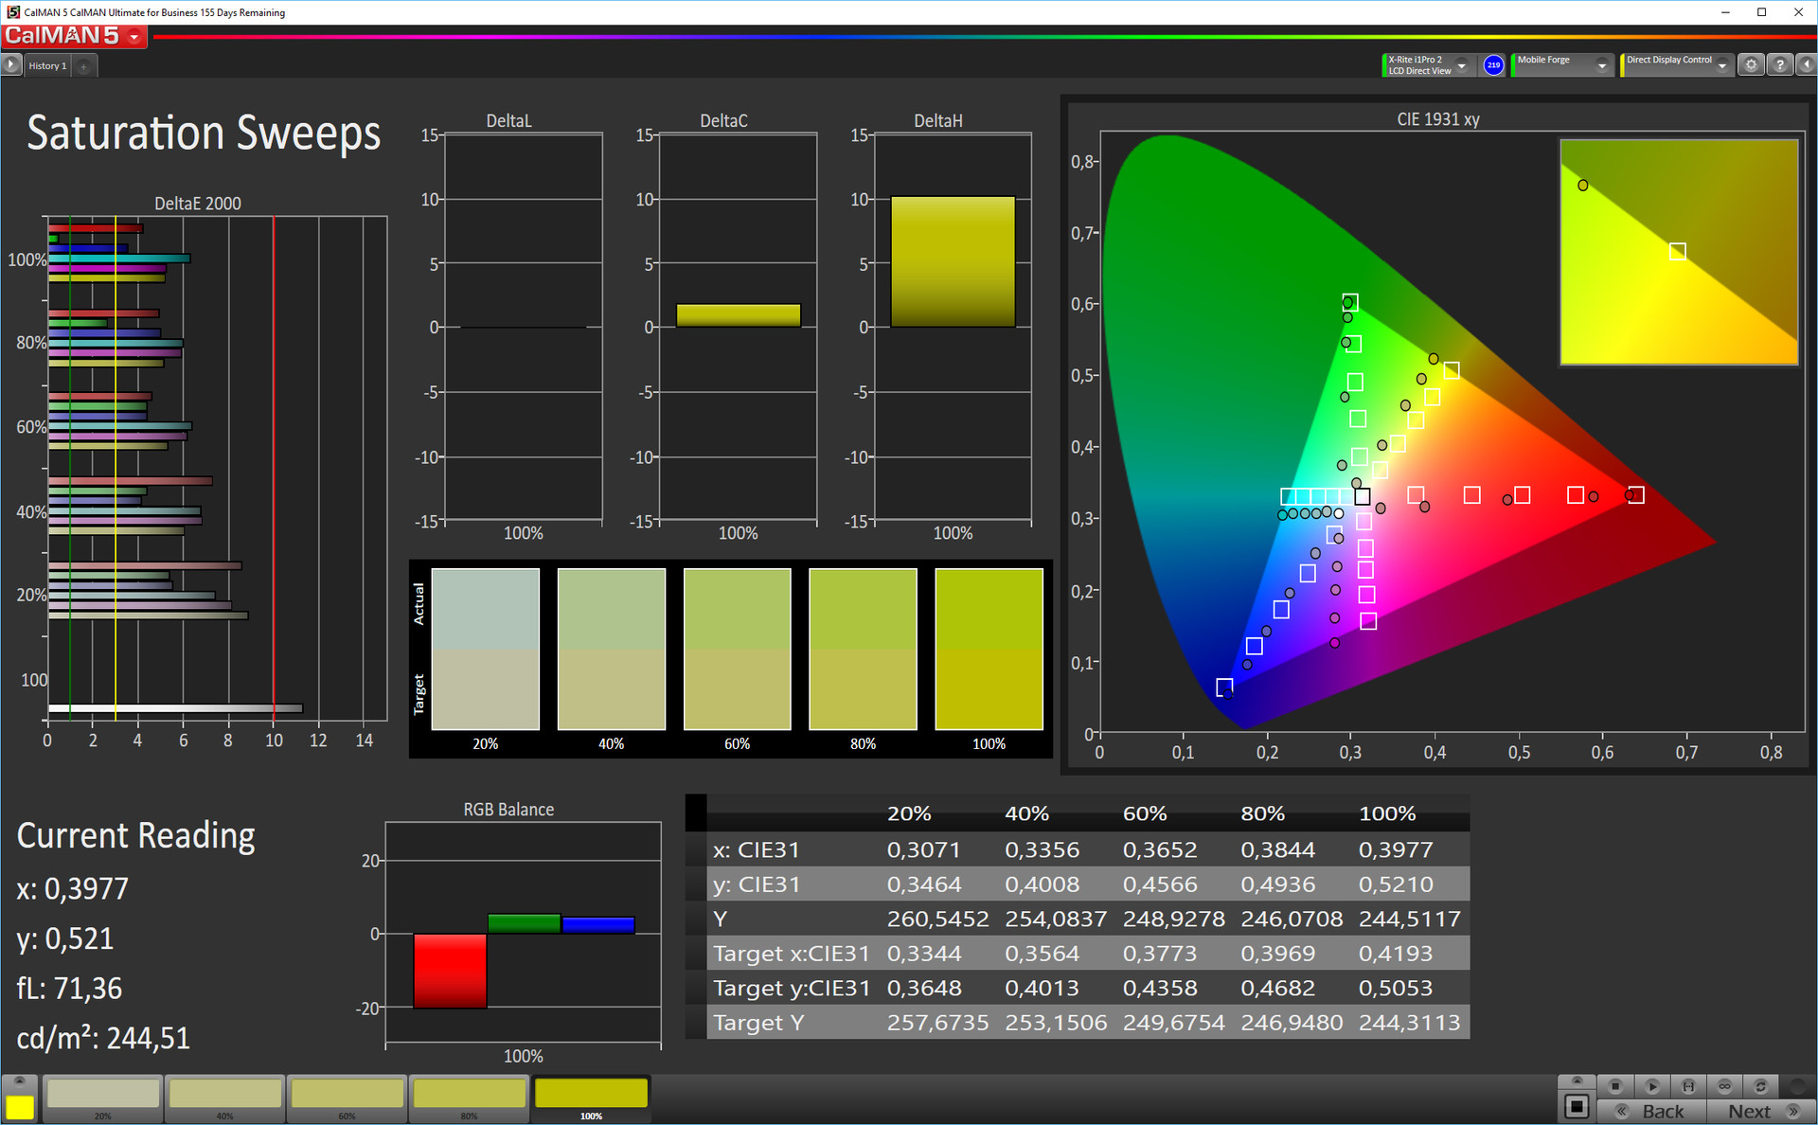The width and height of the screenshot is (1818, 1125).
Task: Click the large square stop button bottom right
Action: pyautogui.click(x=1577, y=1106)
